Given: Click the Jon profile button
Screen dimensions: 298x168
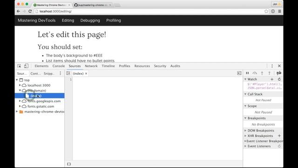Looking at the screenshot, I should (x=276, y=4).
